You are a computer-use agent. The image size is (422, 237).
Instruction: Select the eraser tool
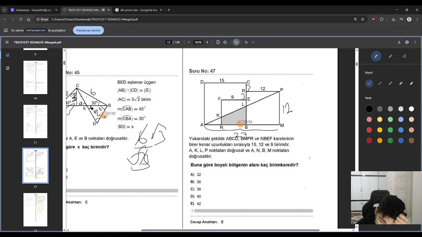[x=405, y=56]
